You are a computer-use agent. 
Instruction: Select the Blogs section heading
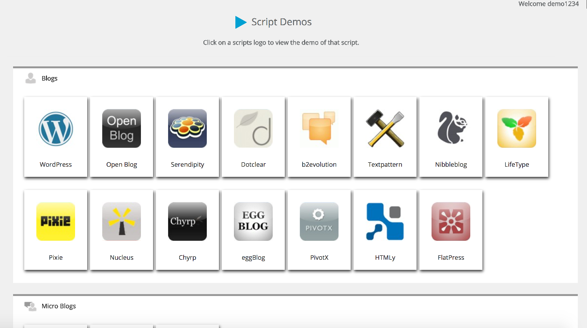point(49,78)
